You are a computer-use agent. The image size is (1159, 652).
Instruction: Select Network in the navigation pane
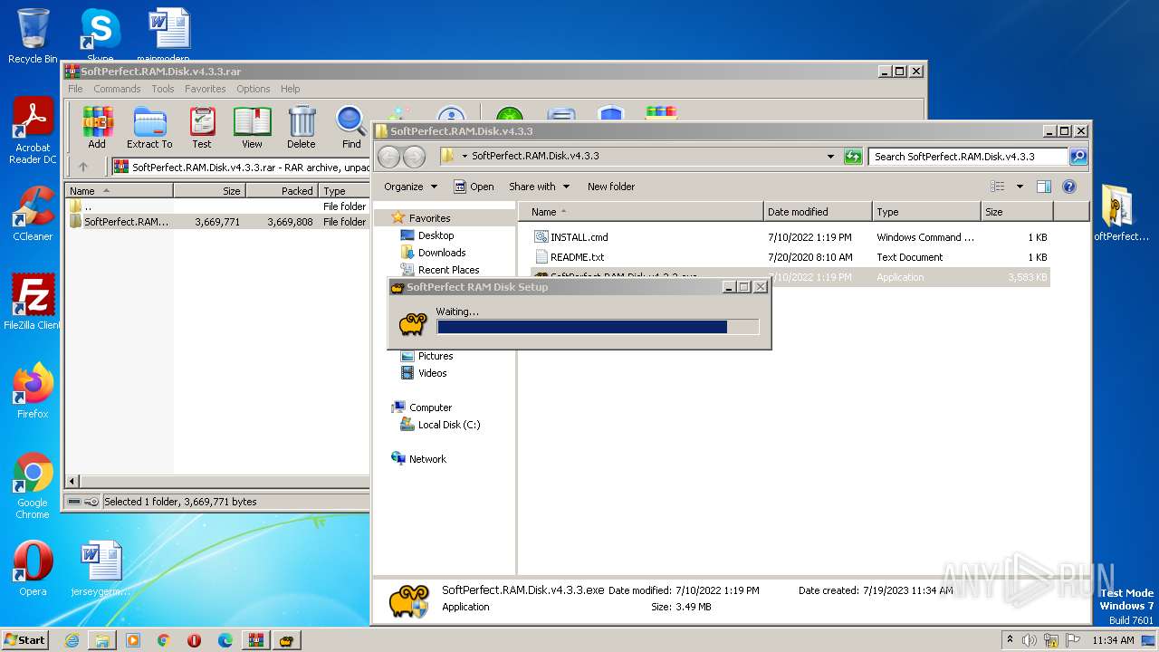coord(427,459)
